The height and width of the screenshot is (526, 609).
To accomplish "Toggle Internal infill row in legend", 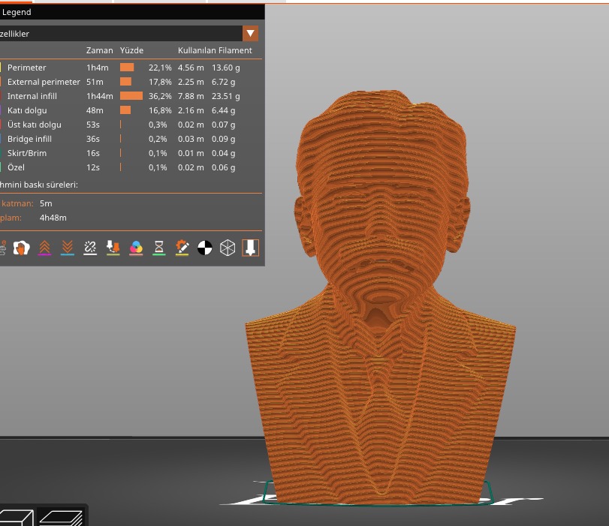I will point(131,96).
